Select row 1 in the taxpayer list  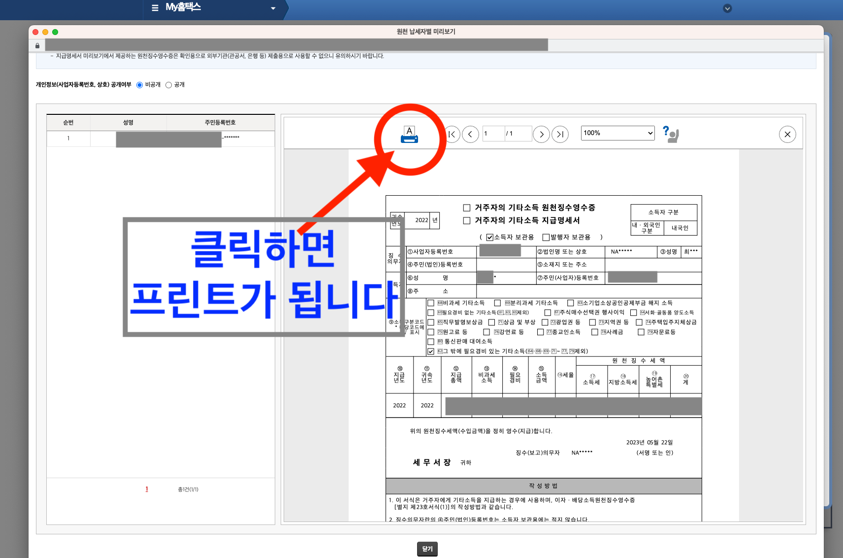[x=161, y=139]
